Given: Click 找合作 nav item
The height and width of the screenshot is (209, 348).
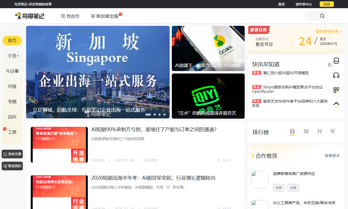Looking at the screenshot, I should click(70, 16).
